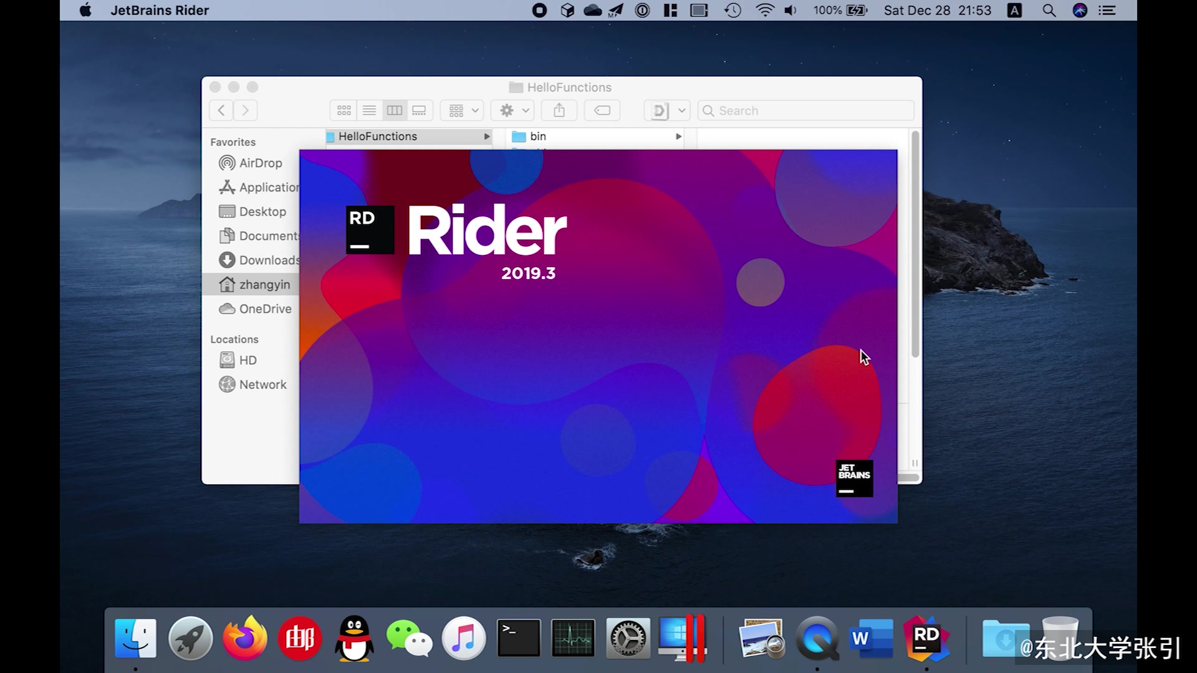Open Siri from the menu bar
Screen dimensions: 1197x673
(1080, 10)
